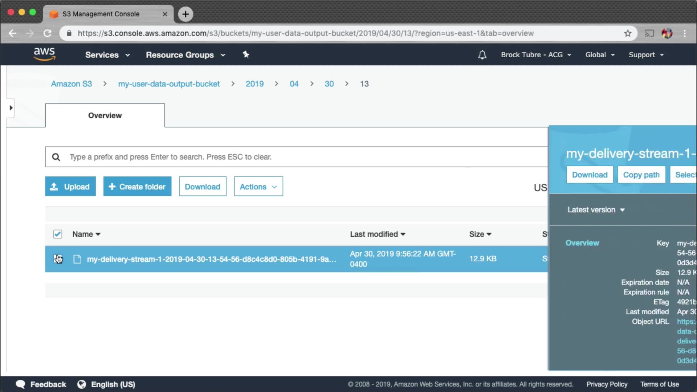Click the AWS logo home icon

[x=44, y=54]
